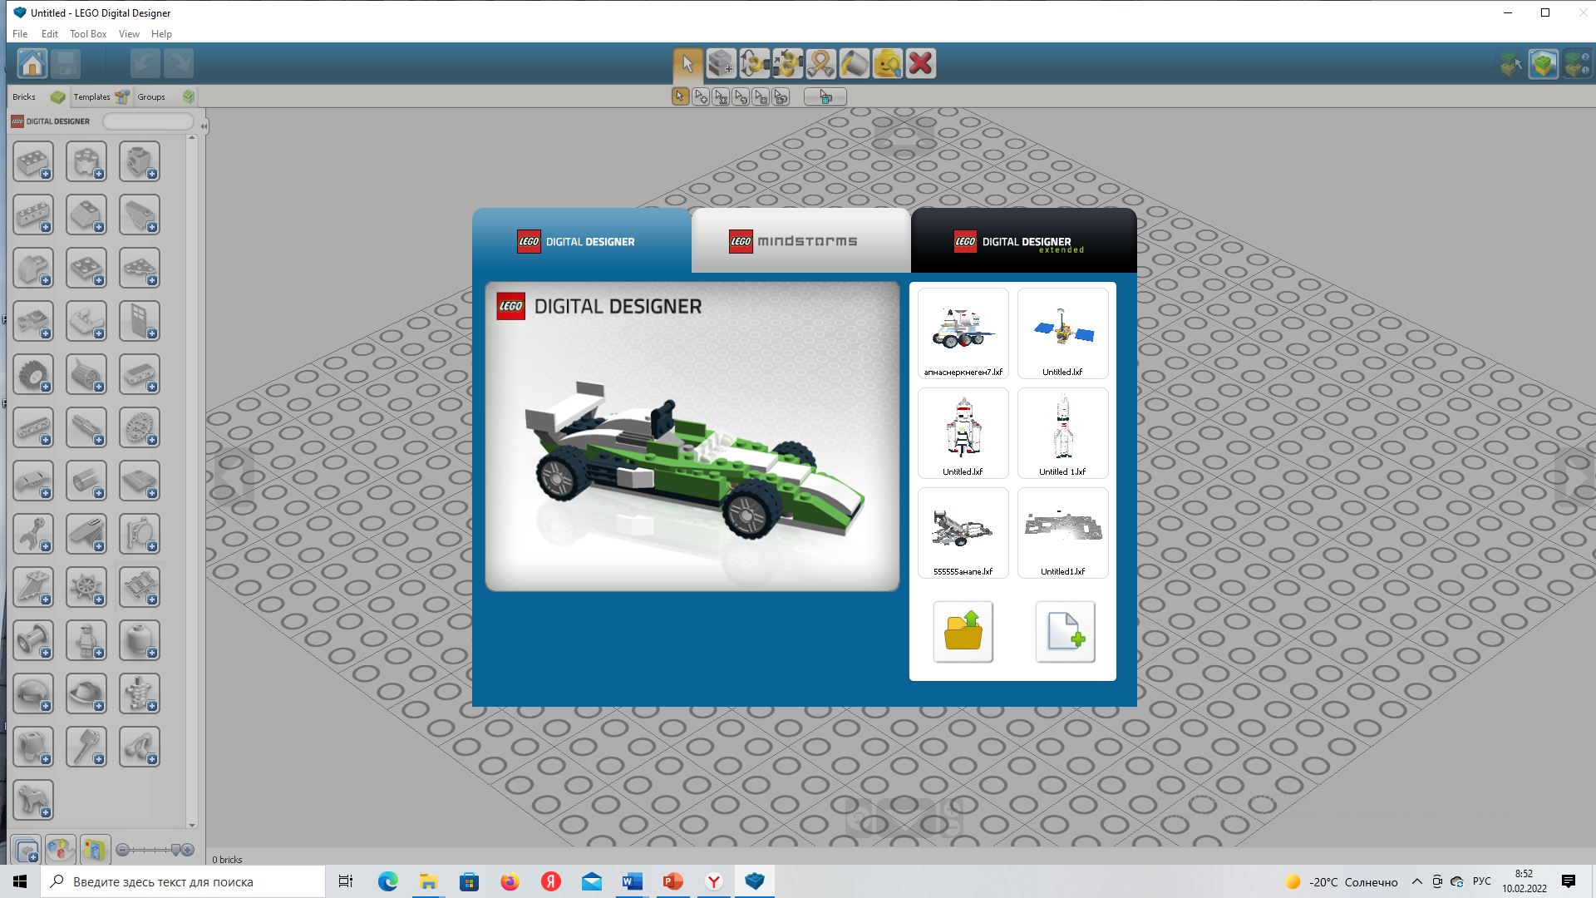Screen dimensions: 1596x898
Task: Switch to View mode icon
Action: point(1544,64)
